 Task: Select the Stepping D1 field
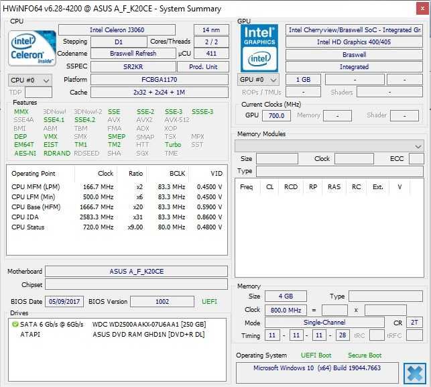pyautogui.click(x=119, y=42)
